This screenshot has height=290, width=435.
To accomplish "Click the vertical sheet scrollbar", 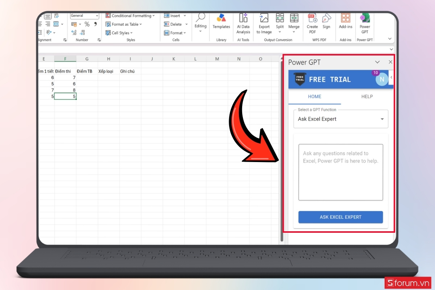I will tap(282, 152).
